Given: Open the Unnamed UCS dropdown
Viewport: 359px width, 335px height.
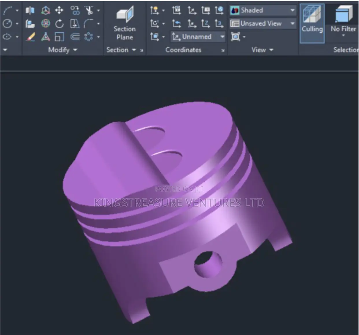Looking at the screenshot, I should click(x=222, y=37).
